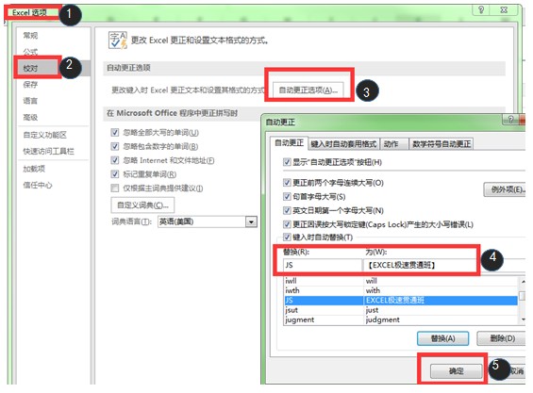Image resolution: width=533 pixels, height=393 pixels.
Task: Click the autocorrect list scroll-up arrow
Action: (x=522, y=282)
